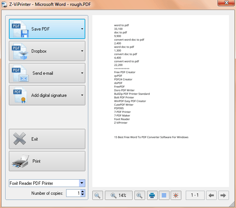
Task: Upload the PDF to Dropbox
Action: pos(47,51)
